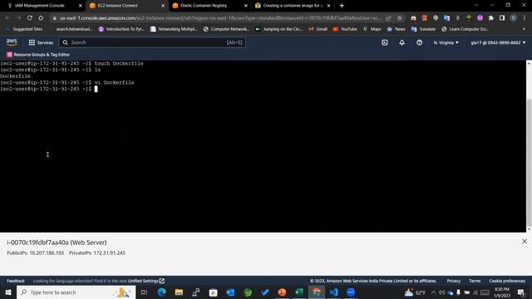Screen dimensions: 532x299
Task: Open Learn Computer Science bookmark
Action: [465, 29]
